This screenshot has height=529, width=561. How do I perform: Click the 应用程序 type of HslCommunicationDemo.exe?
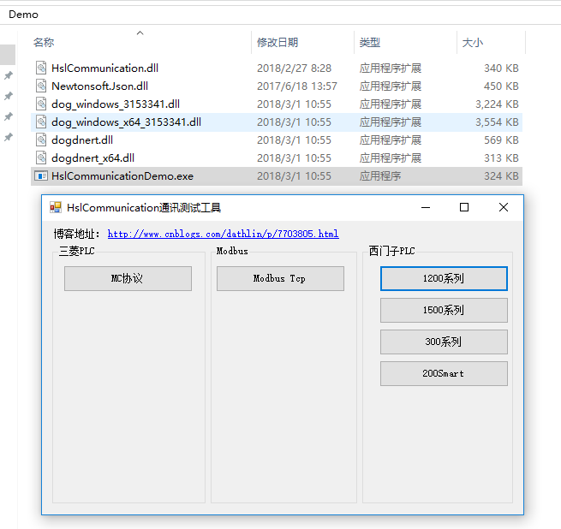(380, 176)
